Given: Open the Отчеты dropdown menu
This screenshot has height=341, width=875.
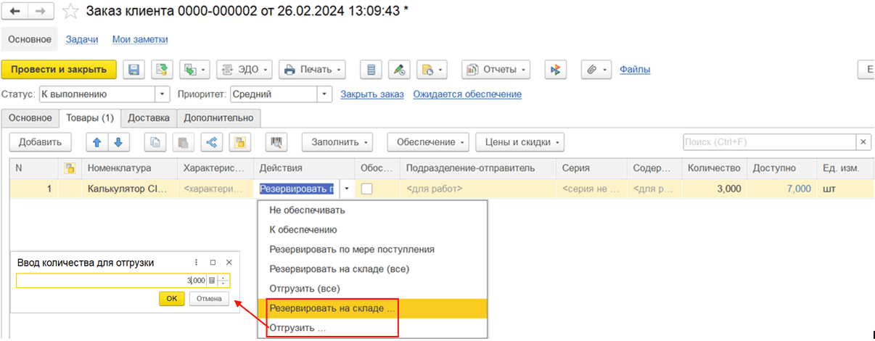Looking at the screenshot, I should pos(496,70).
